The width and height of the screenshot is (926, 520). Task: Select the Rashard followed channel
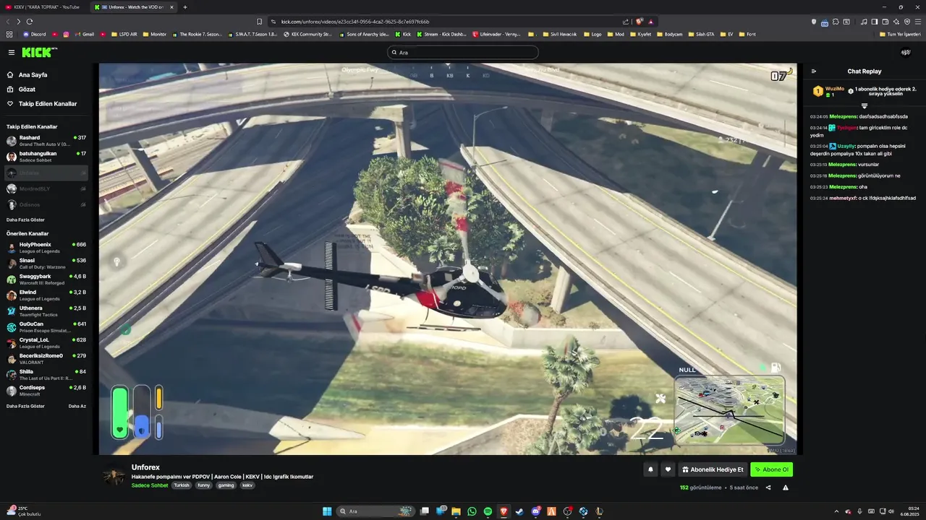[46, 140]
